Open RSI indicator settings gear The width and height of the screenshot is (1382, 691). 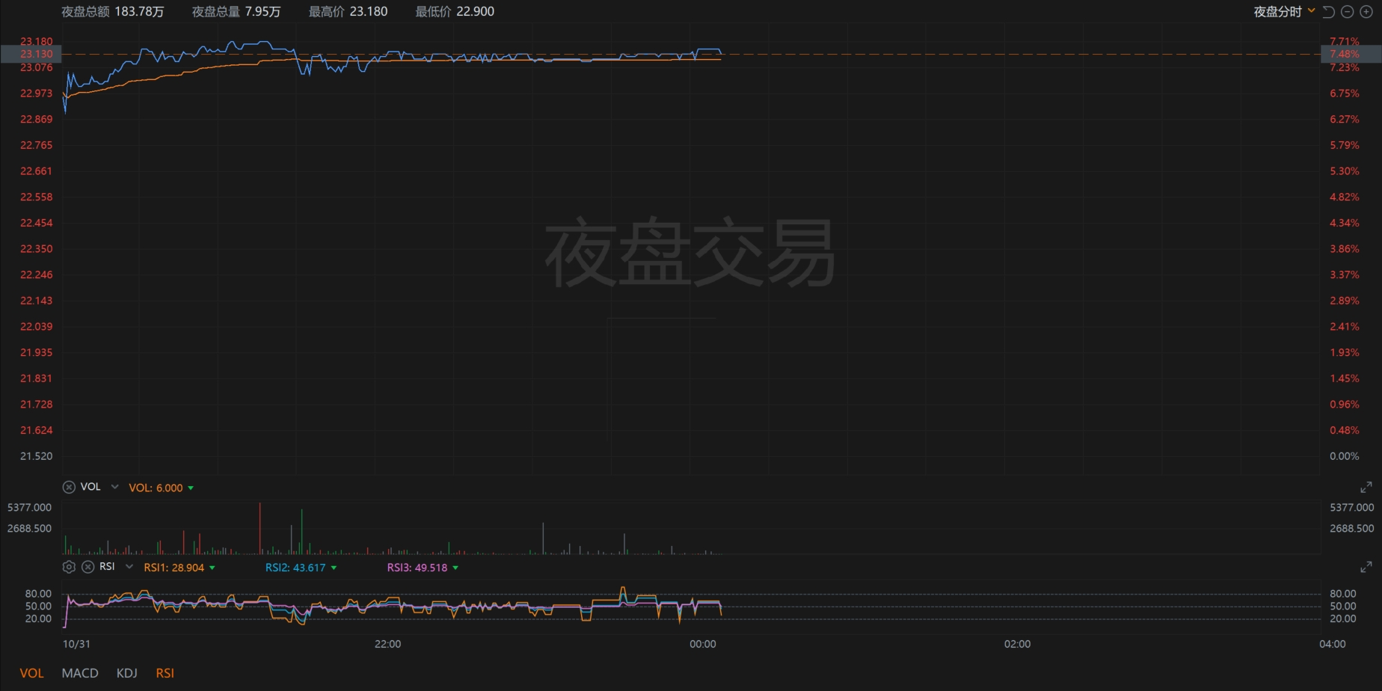[x=69, y=567]
